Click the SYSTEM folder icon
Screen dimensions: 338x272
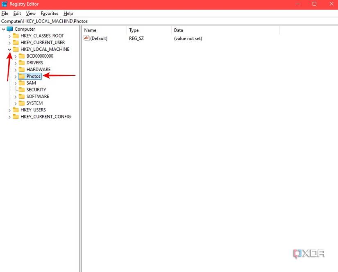click(x=22, y=103)
